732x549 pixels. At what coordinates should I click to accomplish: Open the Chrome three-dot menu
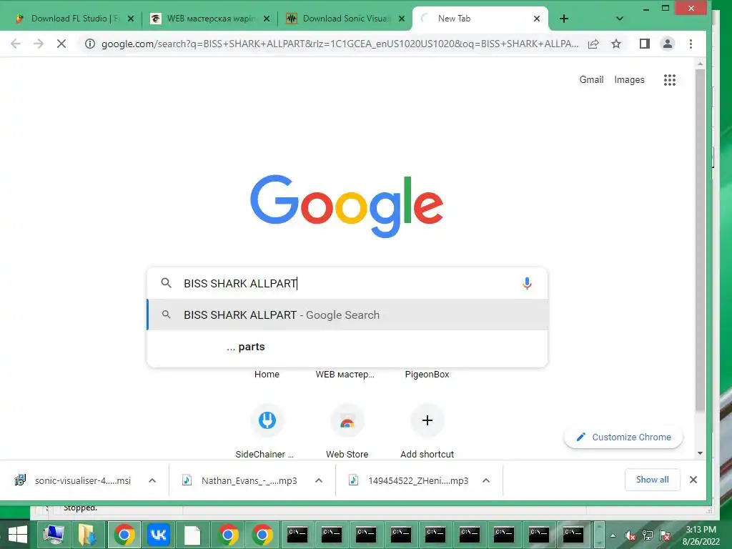coord(691,44)
